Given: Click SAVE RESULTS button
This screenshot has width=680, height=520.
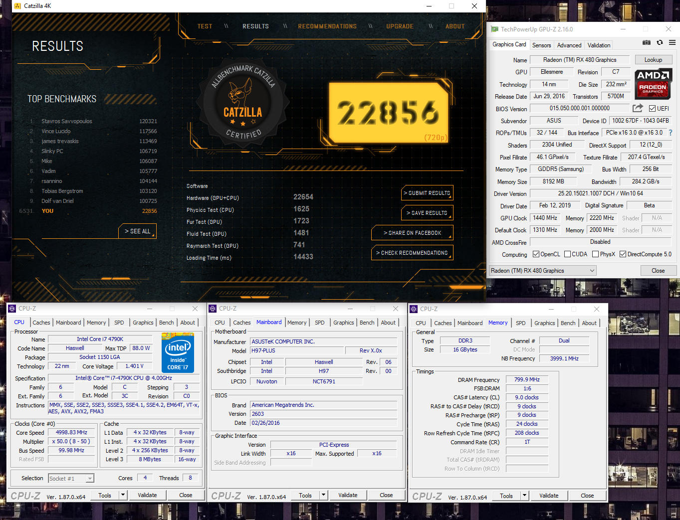Looking at the screenshot, I should coord(428,213).
